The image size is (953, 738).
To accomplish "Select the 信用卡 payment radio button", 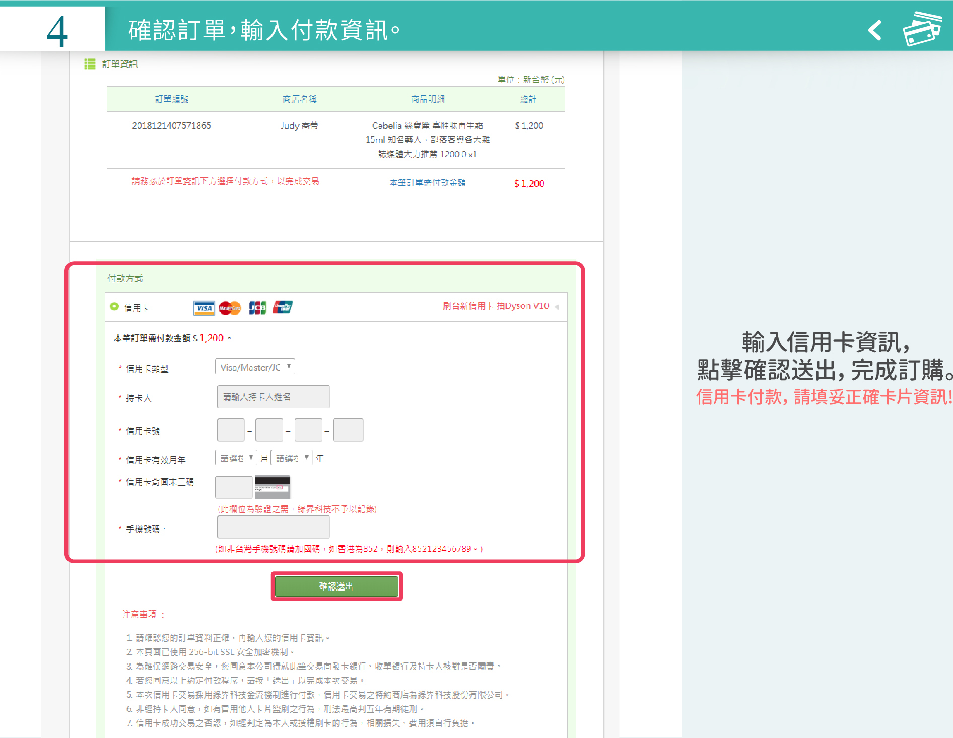I will [x=114, y=307].
